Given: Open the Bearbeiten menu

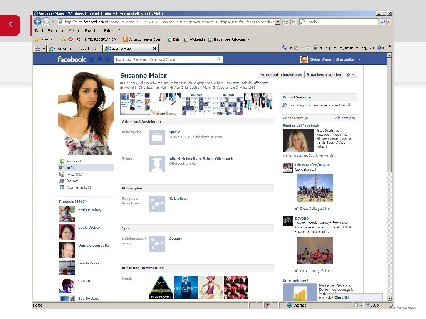Looking at the screenshot, I should (x=56, y=31).
